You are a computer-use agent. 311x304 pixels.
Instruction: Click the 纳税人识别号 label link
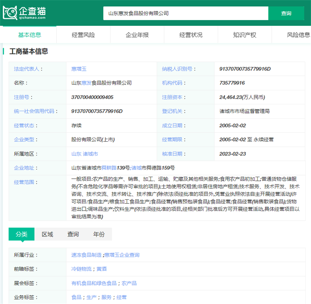click(x=177, y=69)
